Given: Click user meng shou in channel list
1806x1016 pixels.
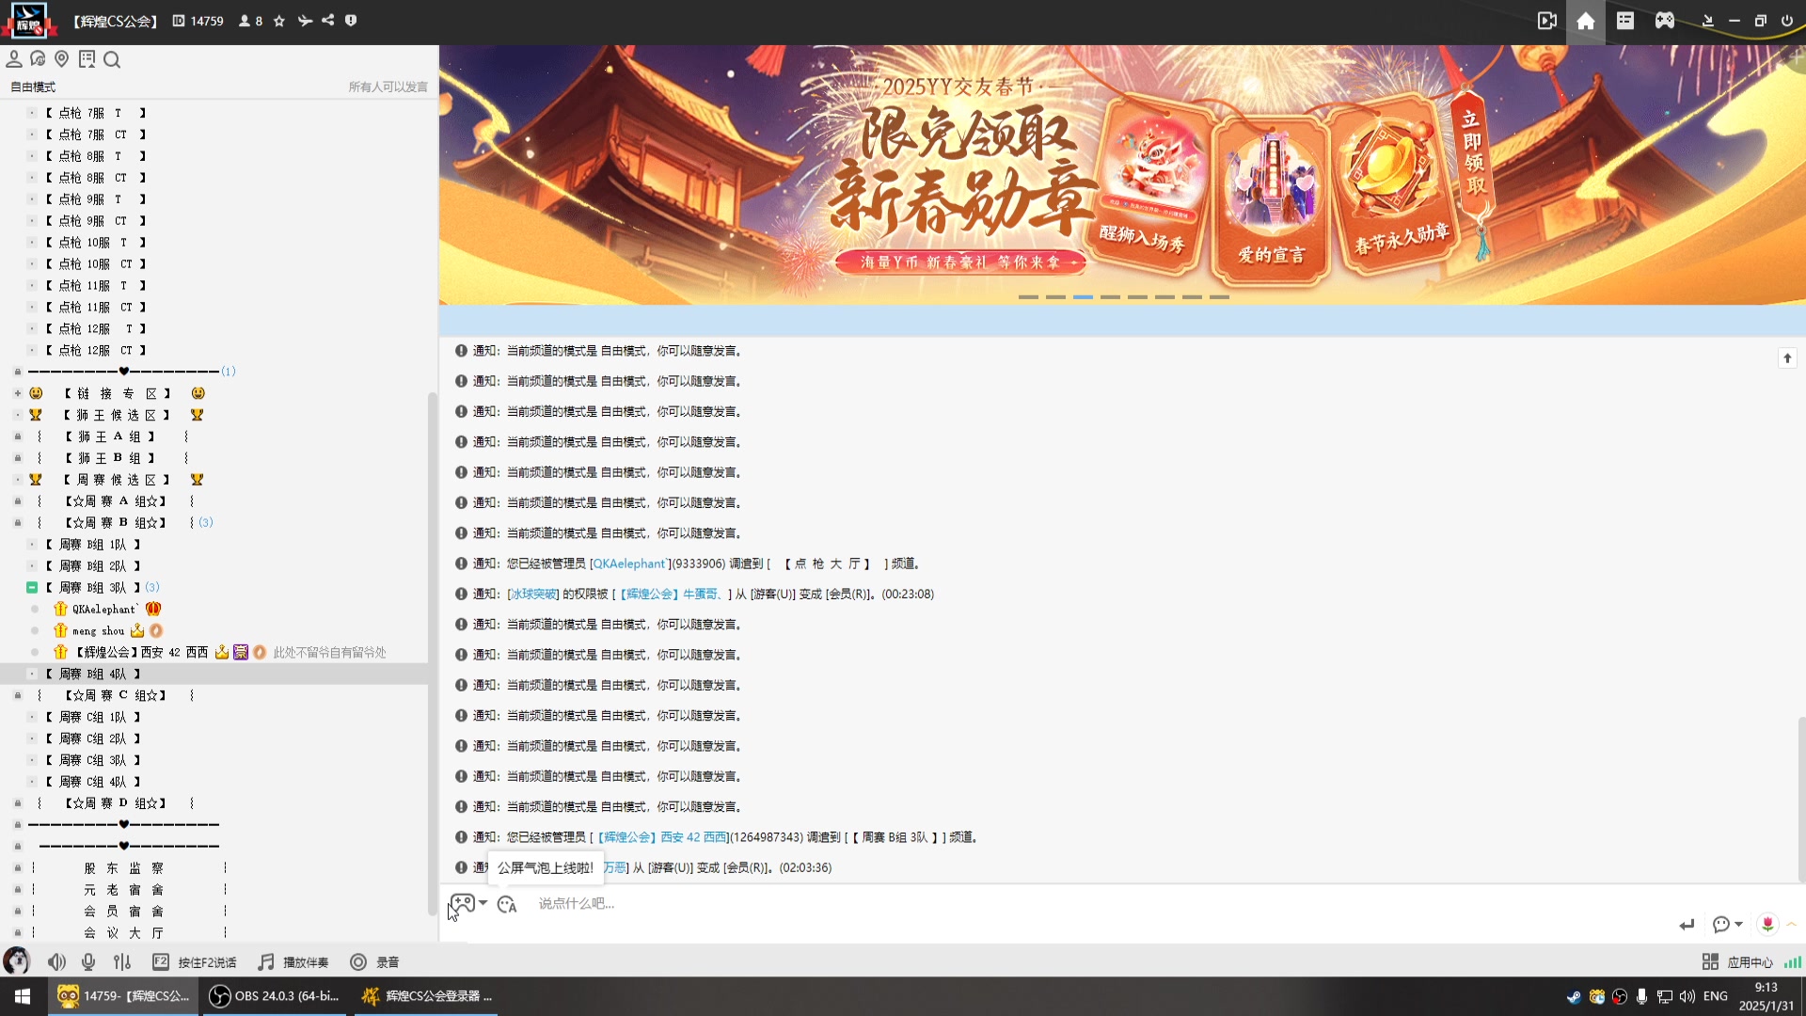Looking at the screenshot, I should coord(99,631).
